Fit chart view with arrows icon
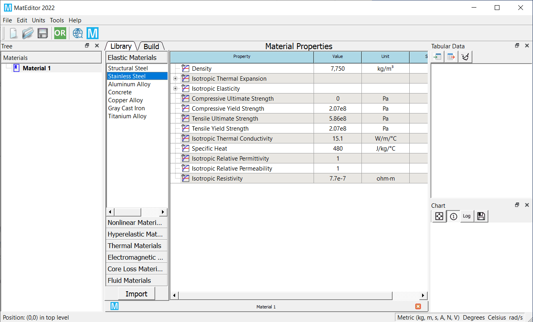533x322 pixels. (439, 216)
